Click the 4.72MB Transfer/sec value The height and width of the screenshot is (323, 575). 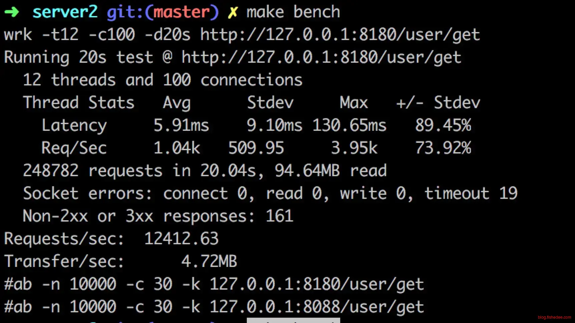[x=209, y=261]
